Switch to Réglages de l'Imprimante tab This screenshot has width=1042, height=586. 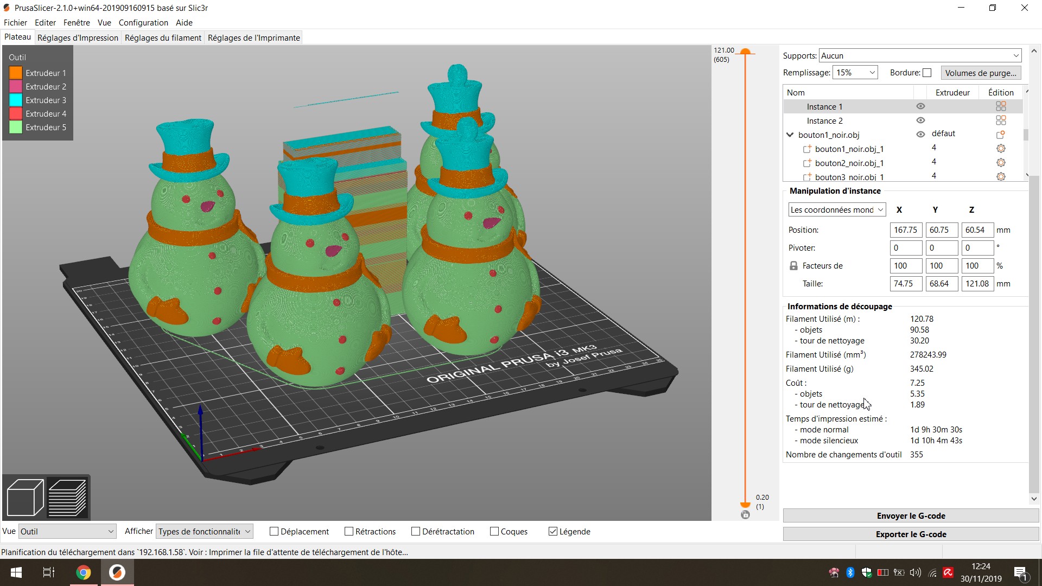[x=253, y=38]
